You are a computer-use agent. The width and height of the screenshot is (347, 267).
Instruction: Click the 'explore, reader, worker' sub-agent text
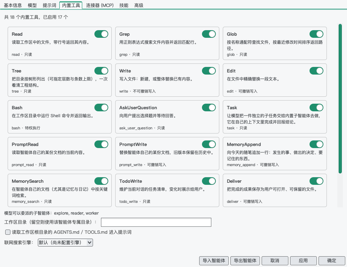click(76, 213)
